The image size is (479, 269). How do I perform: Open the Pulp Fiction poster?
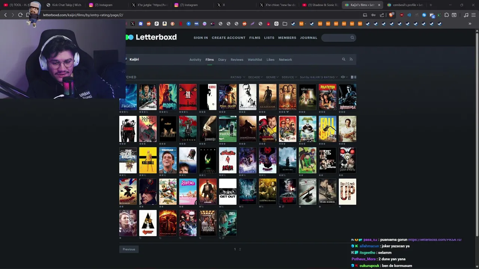tap(327, 97)
